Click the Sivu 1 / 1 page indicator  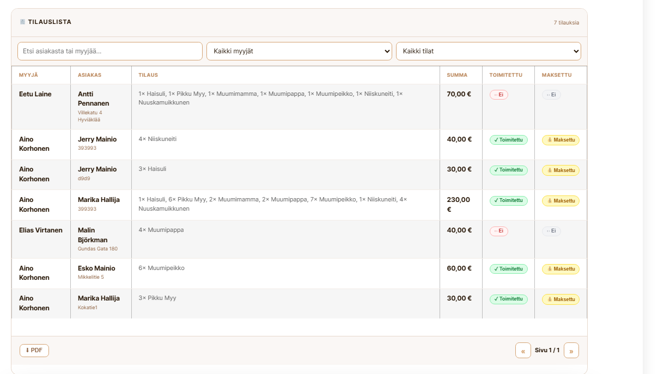547,351
